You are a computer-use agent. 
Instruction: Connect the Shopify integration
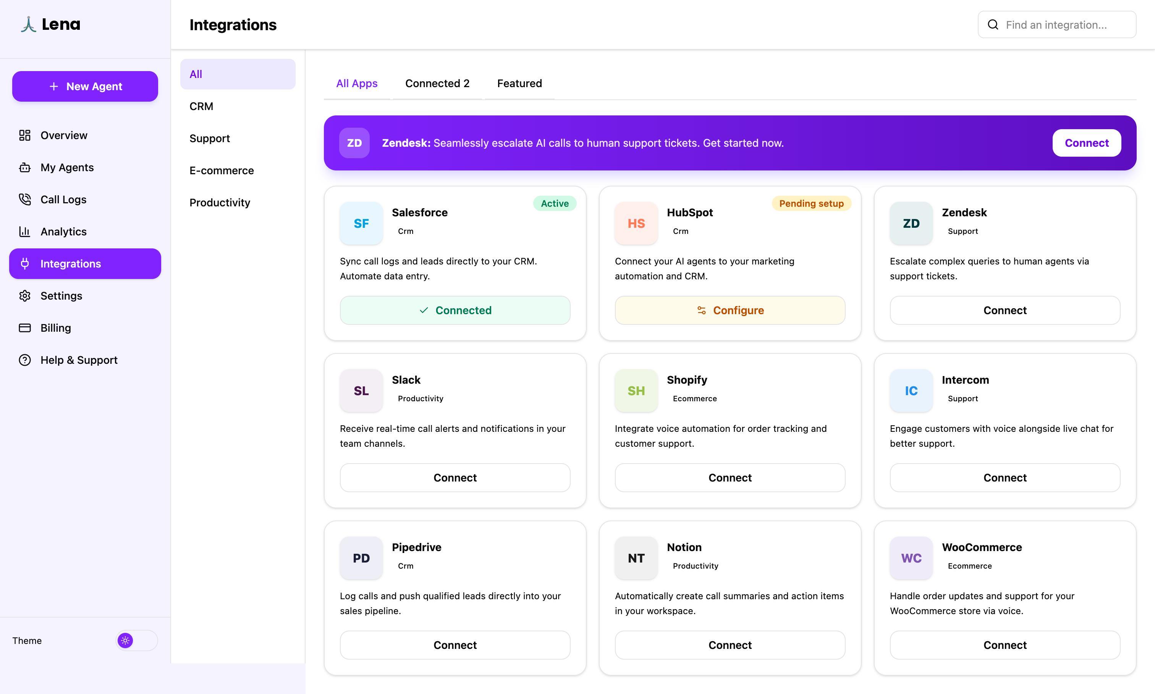pyautogui.click(x=730, y=477)
